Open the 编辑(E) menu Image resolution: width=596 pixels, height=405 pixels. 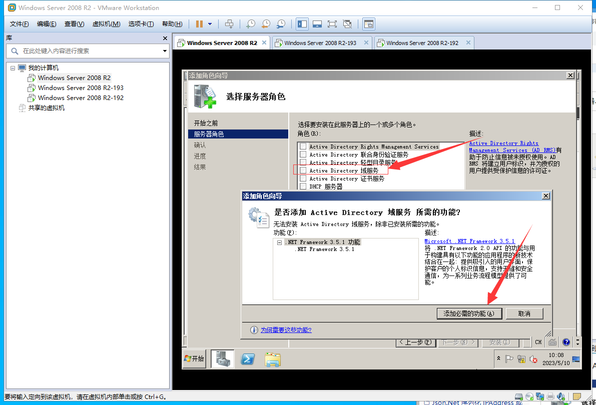(47, 24)
